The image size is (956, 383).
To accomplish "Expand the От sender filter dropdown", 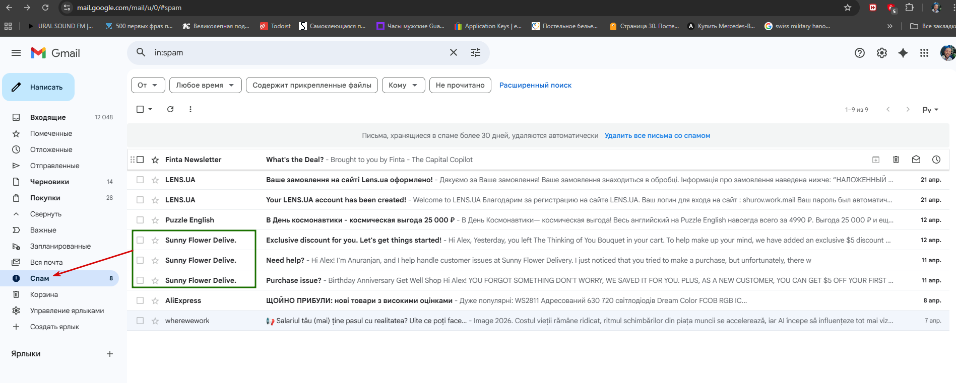I will pyautogui.click(x=148, y=85).
